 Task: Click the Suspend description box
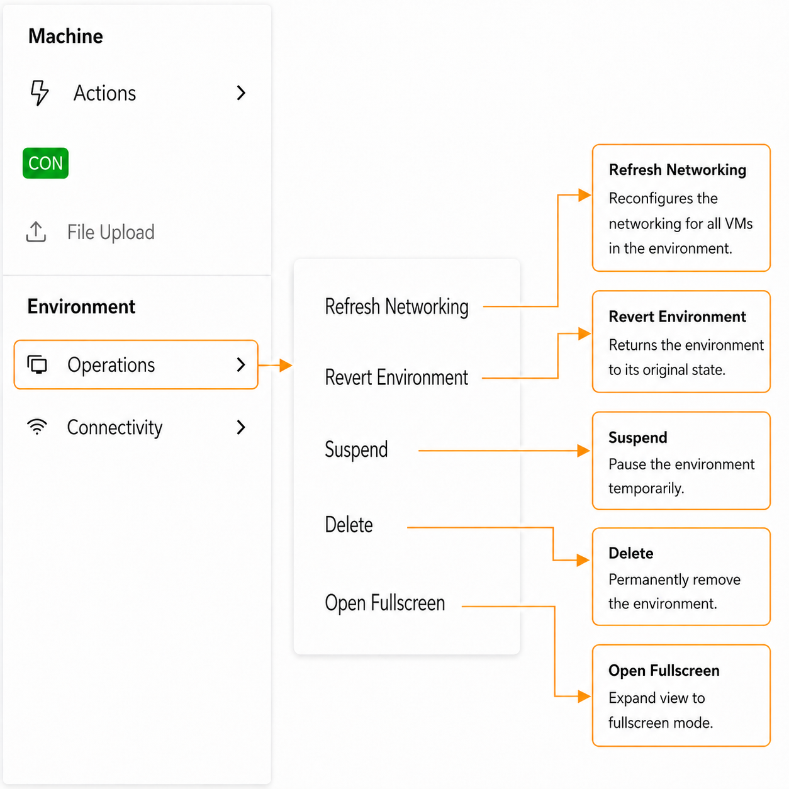(681, 461)
